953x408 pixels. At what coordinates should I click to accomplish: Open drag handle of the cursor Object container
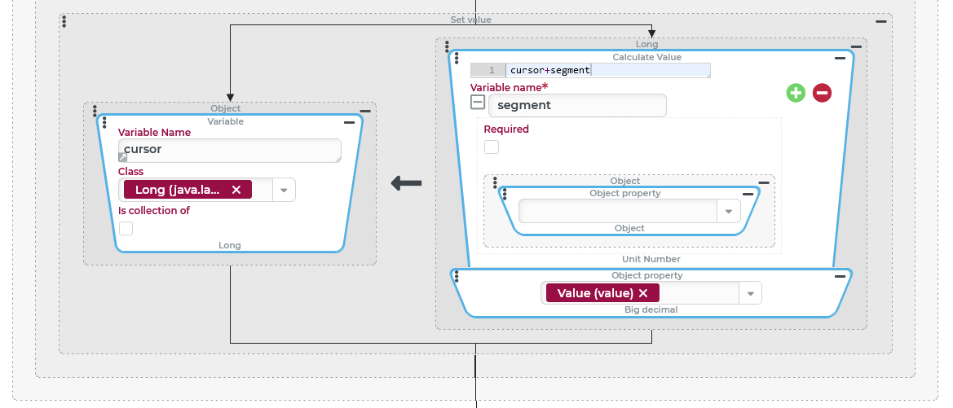click(x=95, y=111)
